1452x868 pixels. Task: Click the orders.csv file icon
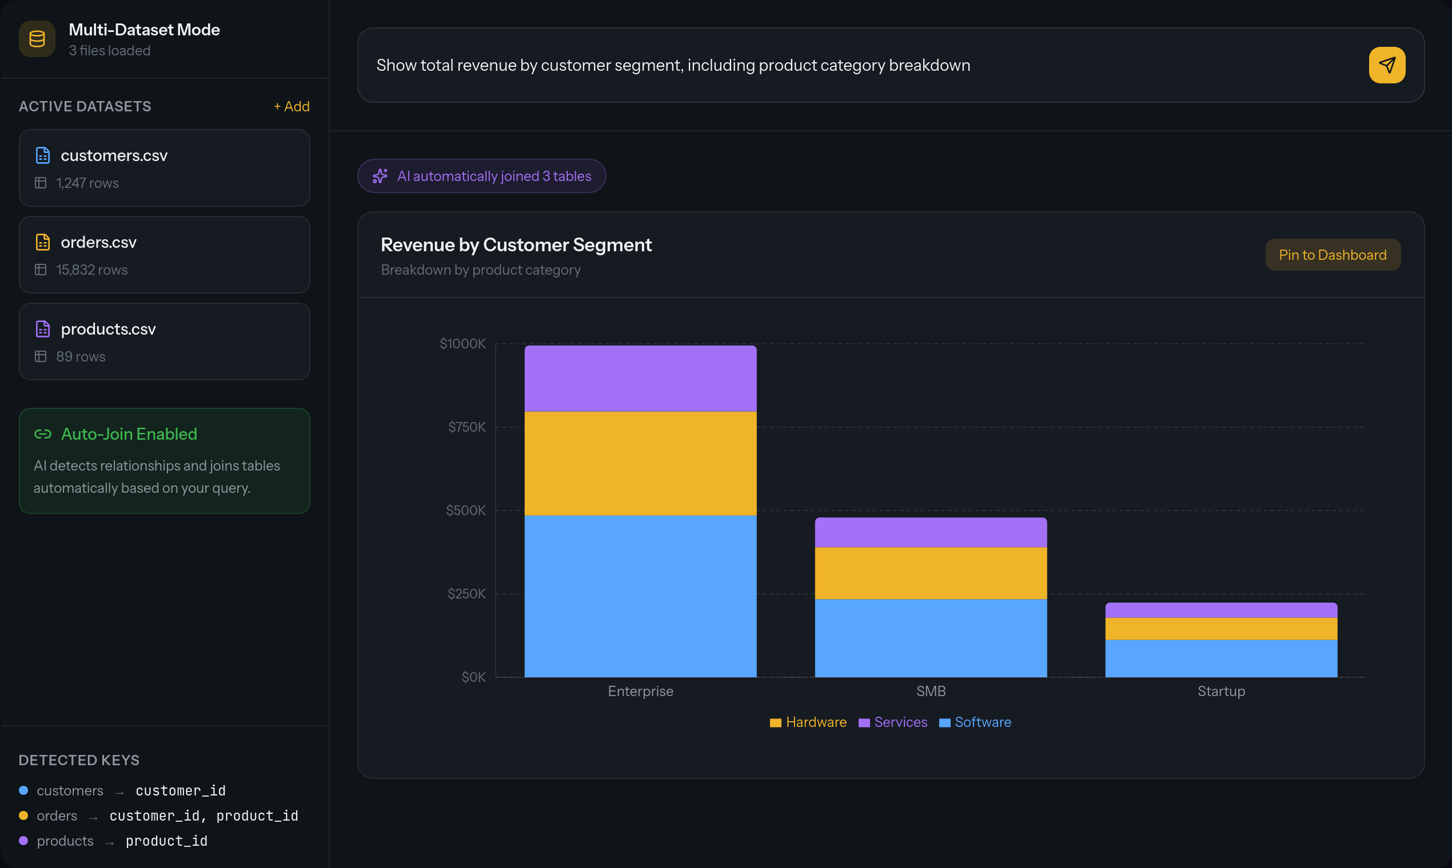click(43, 242)
